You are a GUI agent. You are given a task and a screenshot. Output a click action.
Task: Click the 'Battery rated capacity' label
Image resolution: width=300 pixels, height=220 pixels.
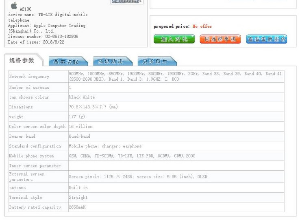[x=35, y=207]
